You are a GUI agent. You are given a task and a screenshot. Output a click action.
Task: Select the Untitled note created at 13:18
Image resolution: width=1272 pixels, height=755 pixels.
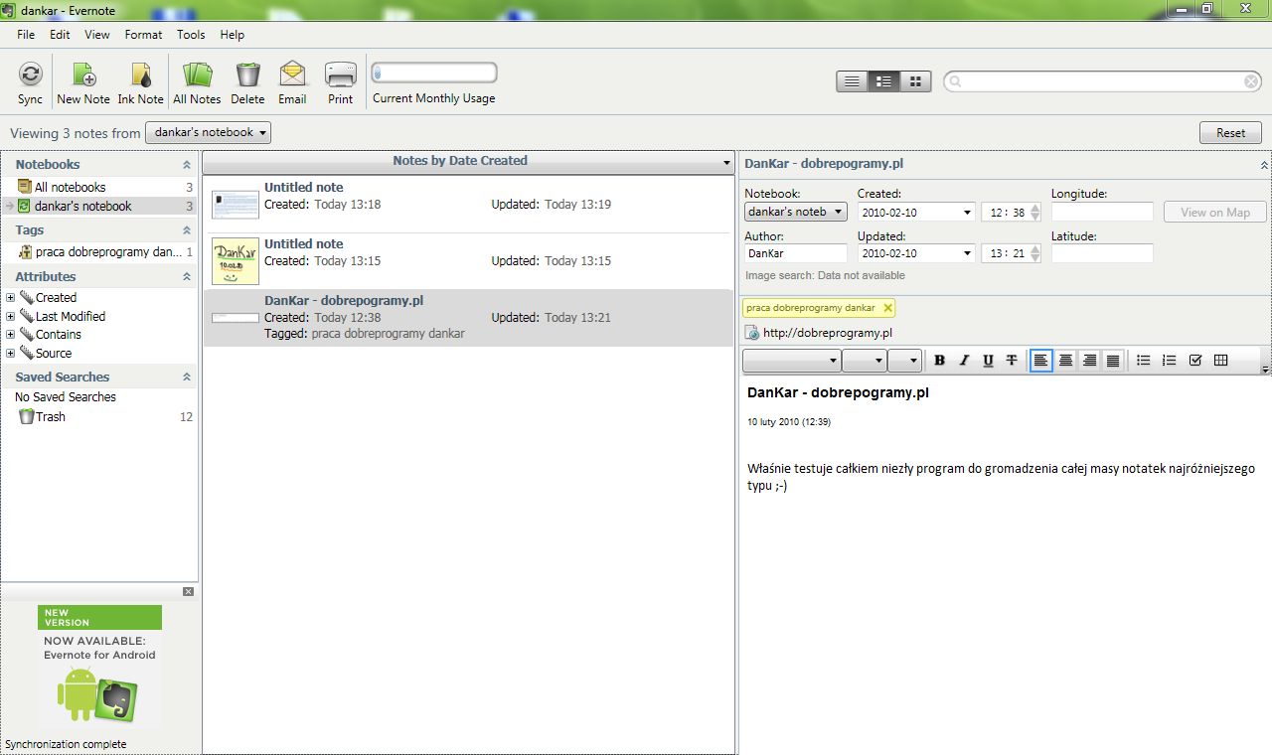tap(468, 205)
